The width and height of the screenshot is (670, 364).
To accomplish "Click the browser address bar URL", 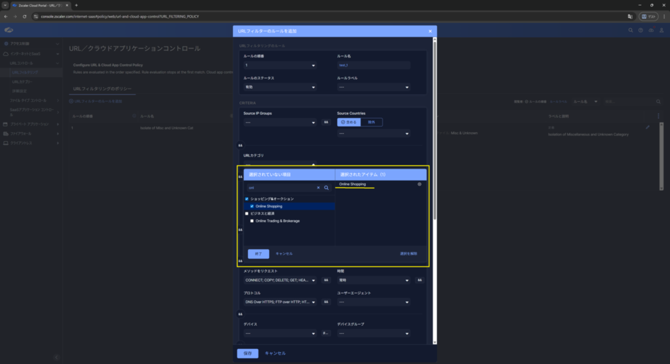I will pos(120,16).
